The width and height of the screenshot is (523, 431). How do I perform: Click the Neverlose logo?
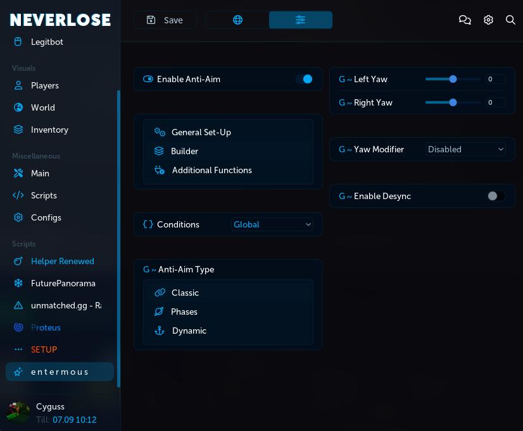click(x=60, y=20)
